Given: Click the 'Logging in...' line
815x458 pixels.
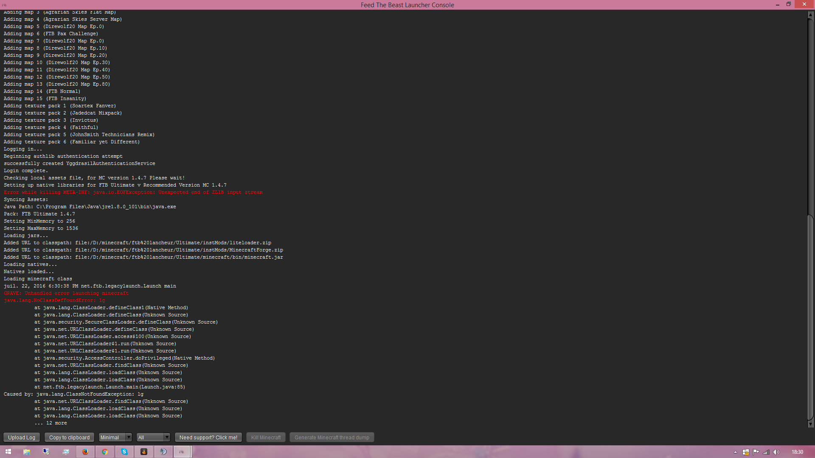Looking at the screenshot, I should [x=23, y=149].
